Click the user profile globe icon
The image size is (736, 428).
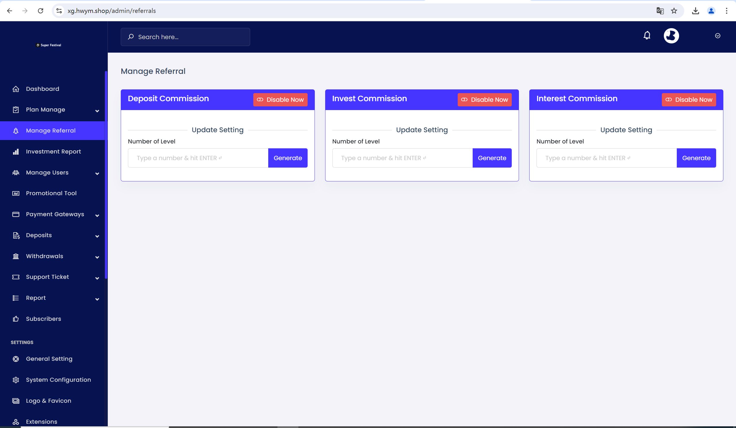671,36
